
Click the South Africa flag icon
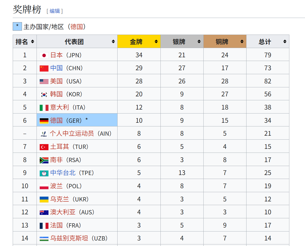click(44, 160)
